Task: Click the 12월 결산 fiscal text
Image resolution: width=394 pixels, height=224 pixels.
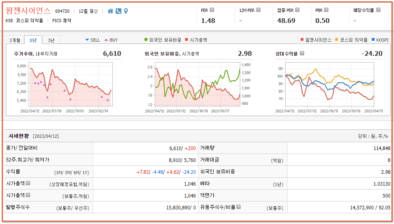Action: coord(88,11)
